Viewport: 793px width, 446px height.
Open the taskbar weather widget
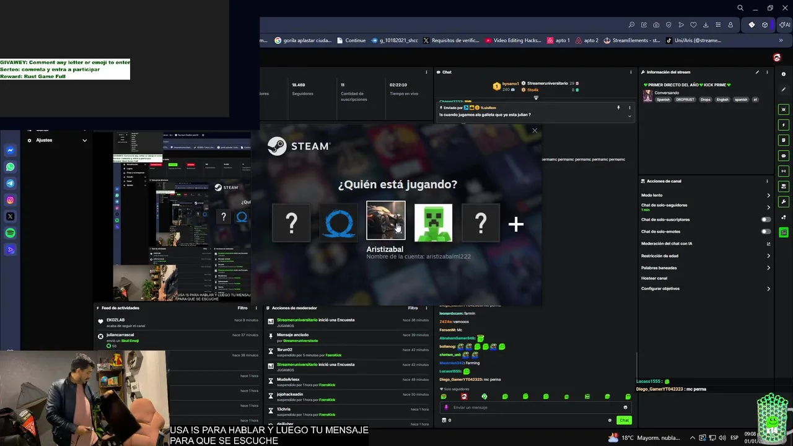tap(644, 437)
